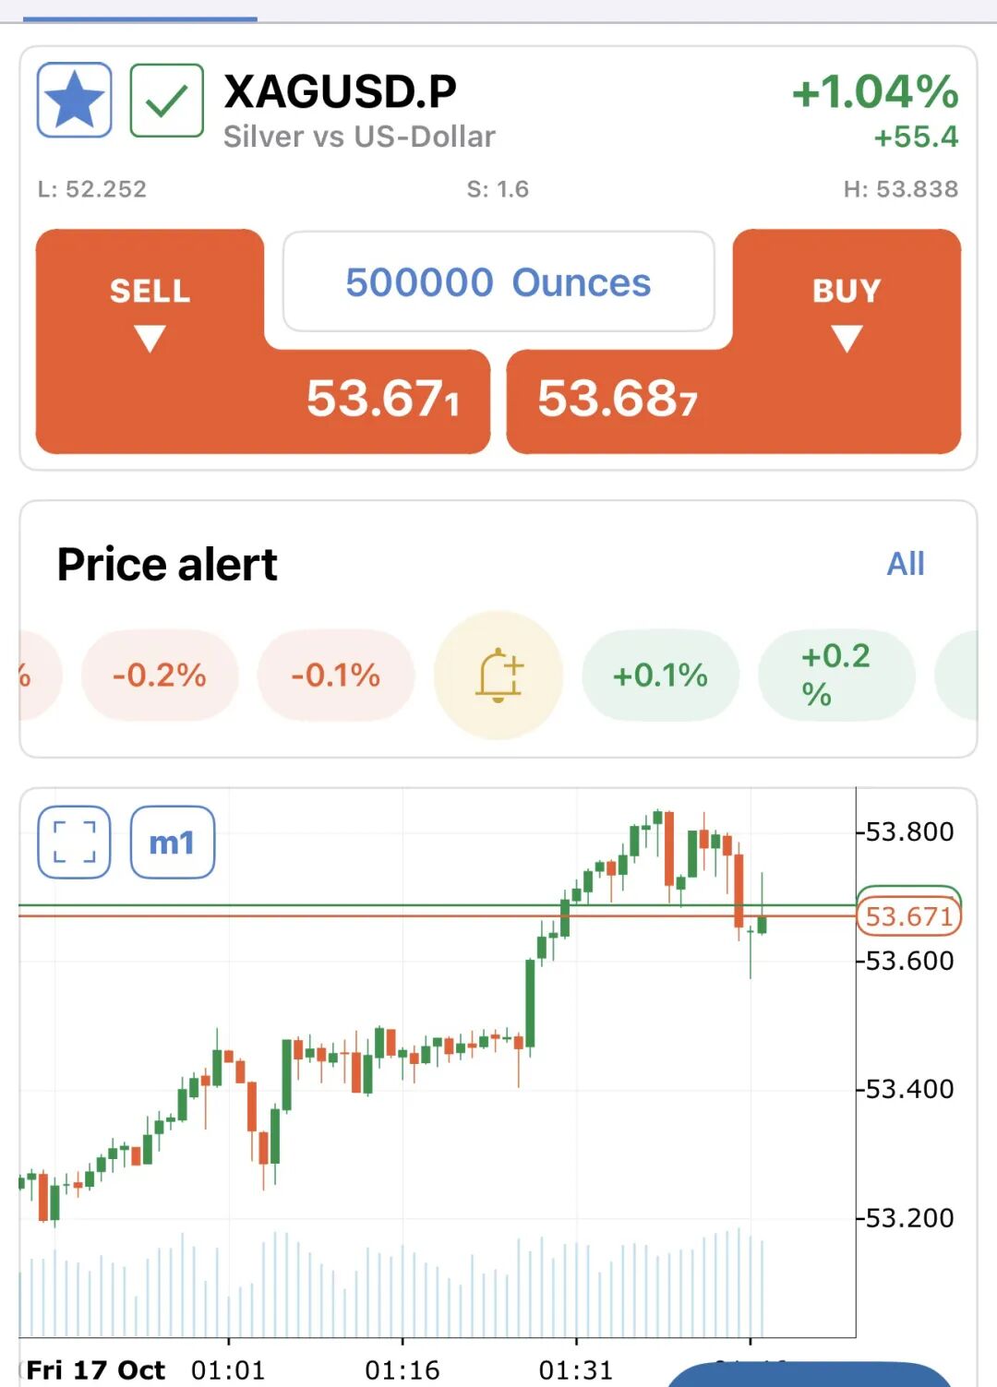The image size is (997, 1387).
Task: Expand chart to fullscreen
Action: [75, 842]
